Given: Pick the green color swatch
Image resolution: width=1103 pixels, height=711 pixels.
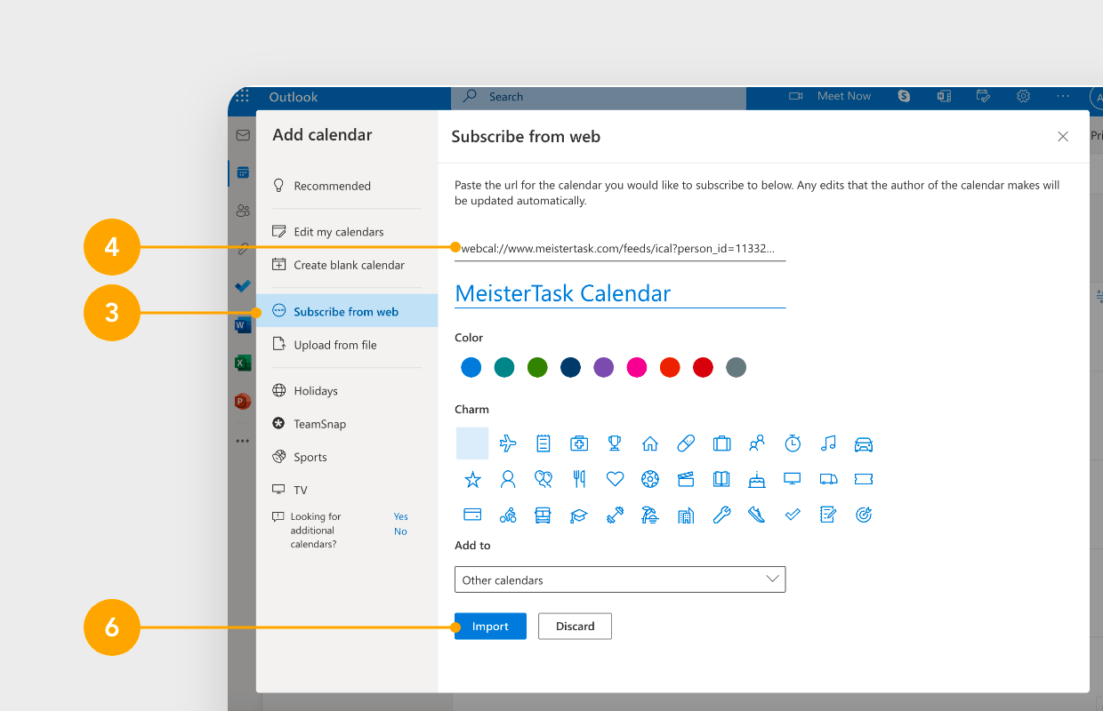Looking at the screenshot, I should 537,367.
